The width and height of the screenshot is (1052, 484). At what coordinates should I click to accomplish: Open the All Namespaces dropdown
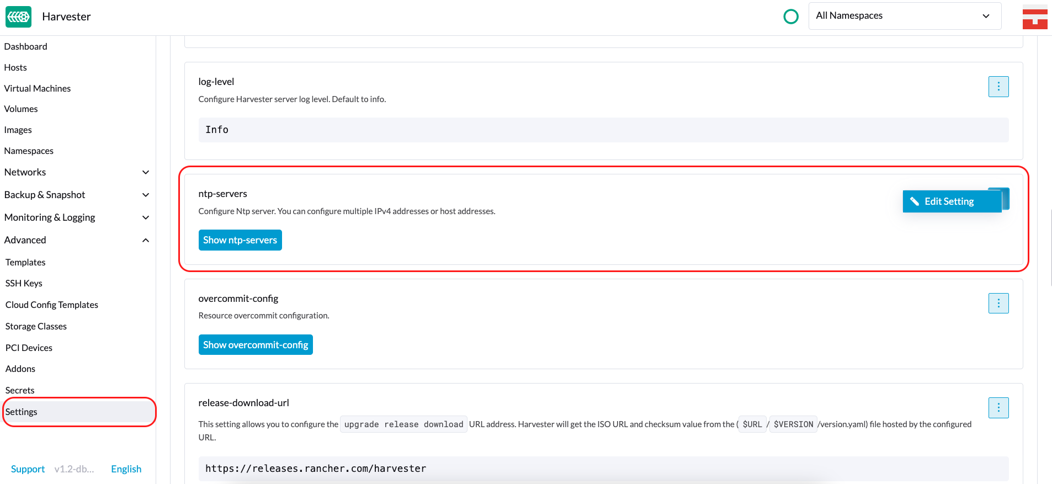904,16
